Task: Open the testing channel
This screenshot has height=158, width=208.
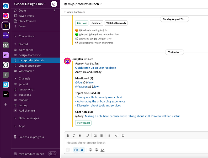Action: pos(36,105)
